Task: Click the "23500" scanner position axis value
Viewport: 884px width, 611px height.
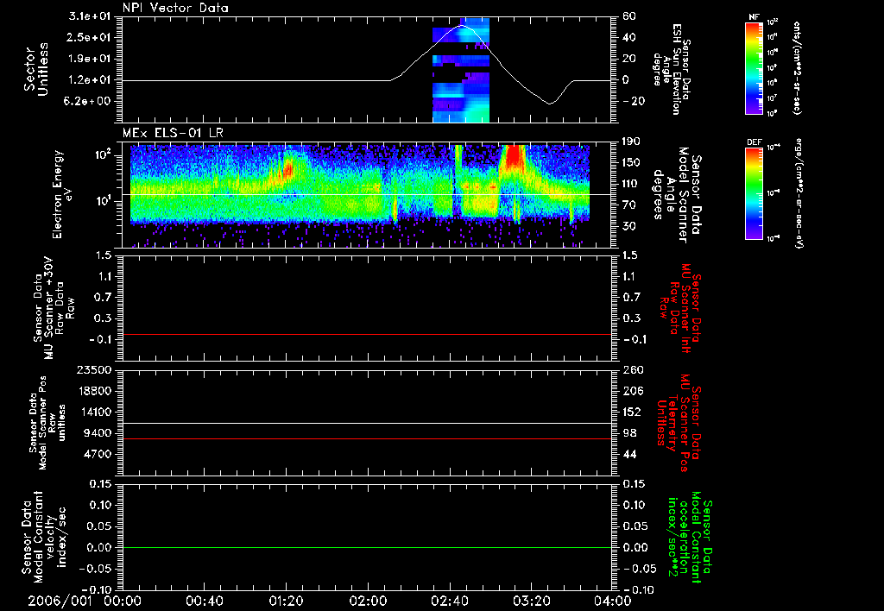Action: coord(94,370)
